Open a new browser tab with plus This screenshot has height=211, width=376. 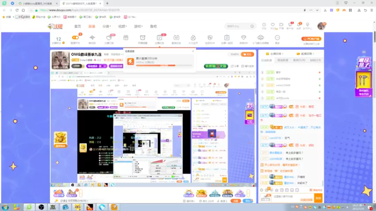coord(107,3)
